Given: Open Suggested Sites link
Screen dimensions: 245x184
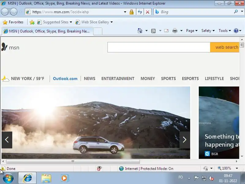Looking at the screenshot, I should coord(55,22).
